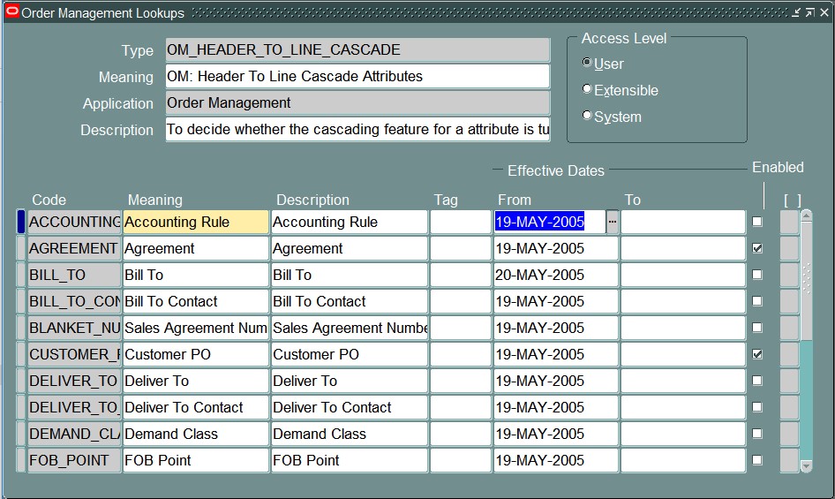Click the current record indicator for ACCOUNTING row
The height and width of the screenshot is (499, 835).
(x=21, y=222)
